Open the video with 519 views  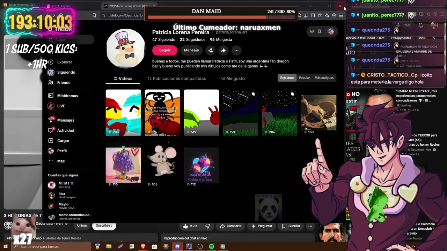201,113
